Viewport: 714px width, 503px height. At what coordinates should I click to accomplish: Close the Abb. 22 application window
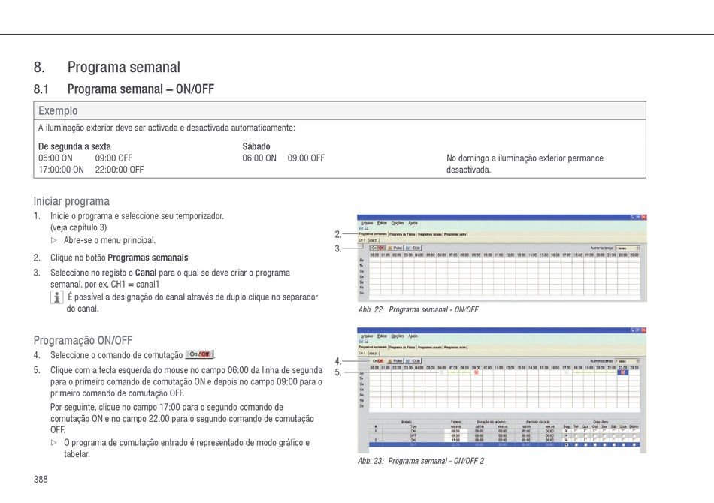tap(644, 218)
